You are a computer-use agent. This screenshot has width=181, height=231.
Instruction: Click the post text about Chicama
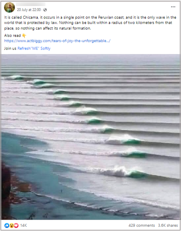coord(90,23)
